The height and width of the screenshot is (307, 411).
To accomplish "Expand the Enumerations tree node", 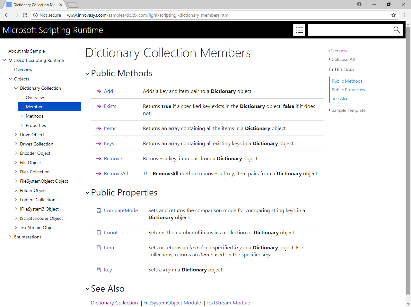I will pyautogui.click(x=10, y=237).
